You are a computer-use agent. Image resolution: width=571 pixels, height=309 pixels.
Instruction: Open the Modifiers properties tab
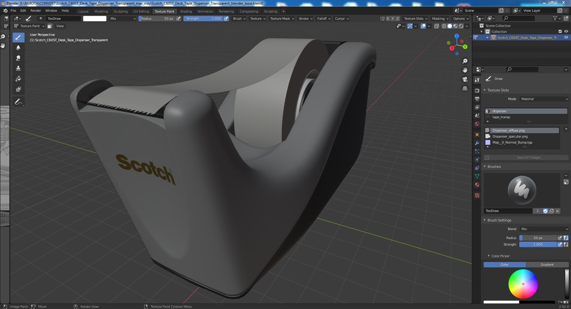pos(477,143)
